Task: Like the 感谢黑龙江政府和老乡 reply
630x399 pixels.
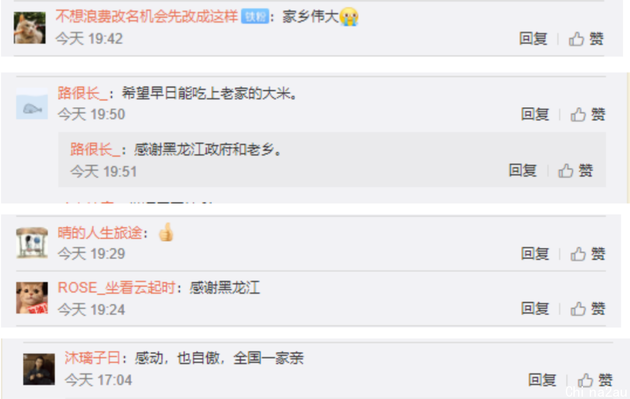Action: click(575, 171)
